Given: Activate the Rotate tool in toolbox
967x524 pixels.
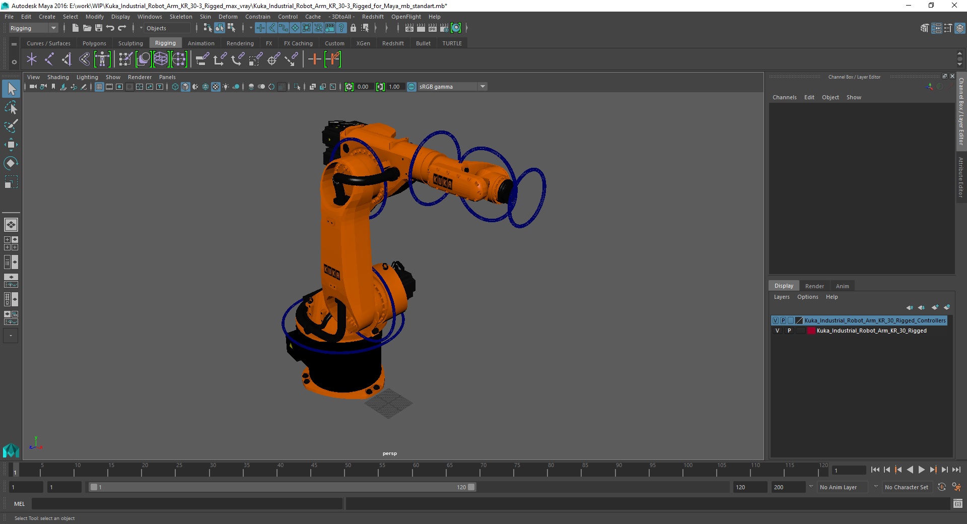Looking at the screenshot, I should (11, 163).
